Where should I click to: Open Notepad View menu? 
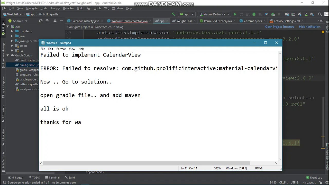(x=72, y=49)
